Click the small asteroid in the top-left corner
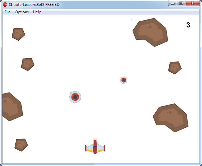Viewport: 202px width, 166px height. point(18,34)
